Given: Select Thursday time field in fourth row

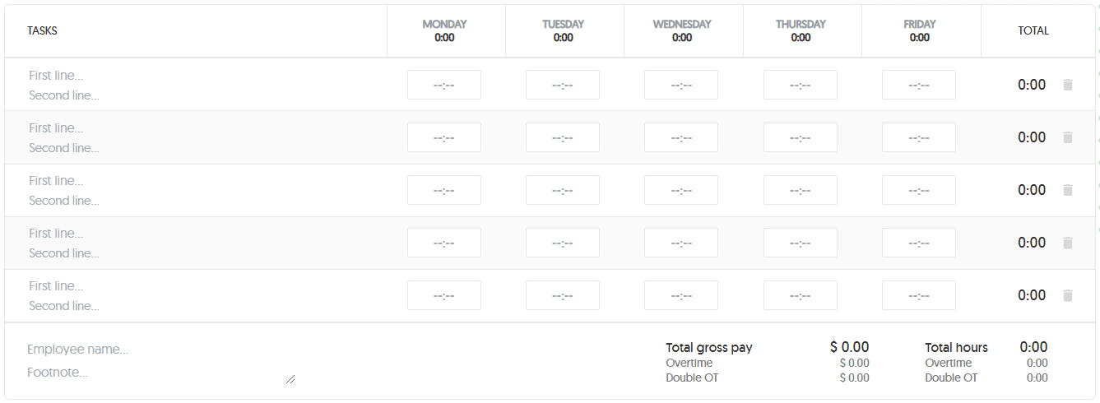Looking at the screenshot, I should tap(801, 243).
